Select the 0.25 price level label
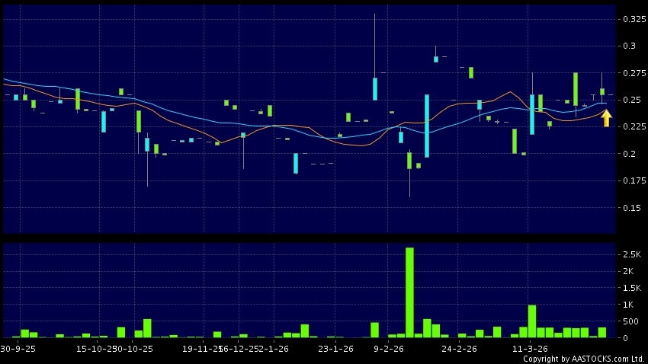The width and height of the screenshot is (648, 364). coord(630,100)
